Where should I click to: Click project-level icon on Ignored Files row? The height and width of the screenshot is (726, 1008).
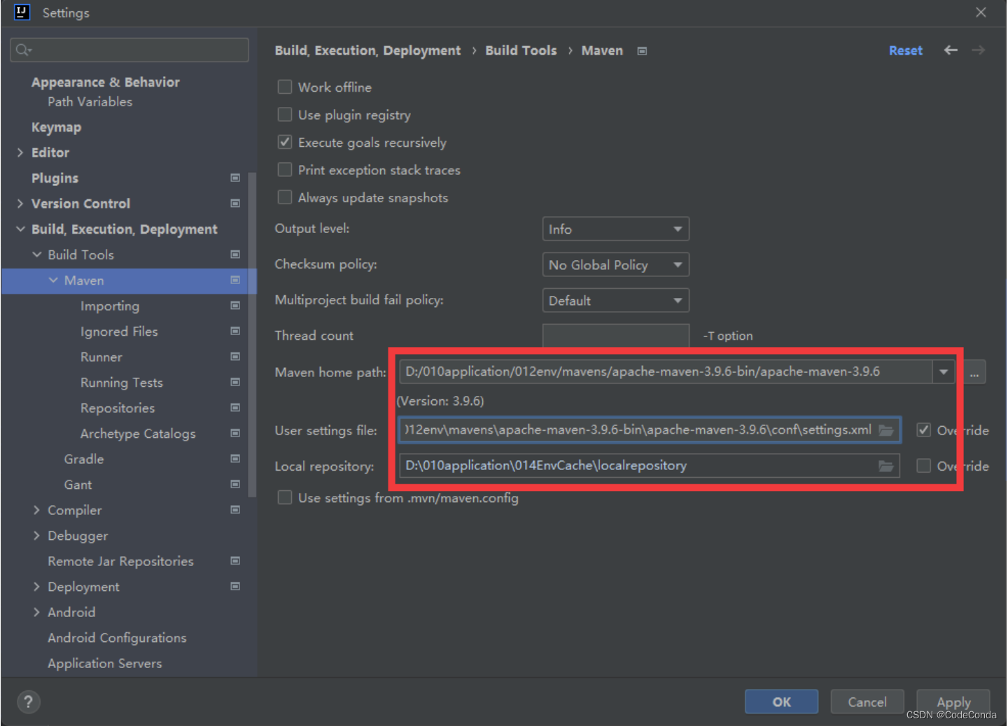point(235,331)
